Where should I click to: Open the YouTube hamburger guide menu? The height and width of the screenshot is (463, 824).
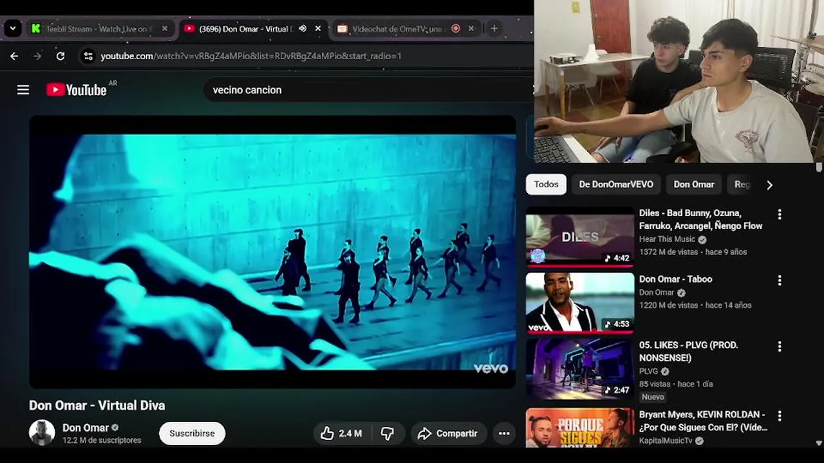(23, 90)
